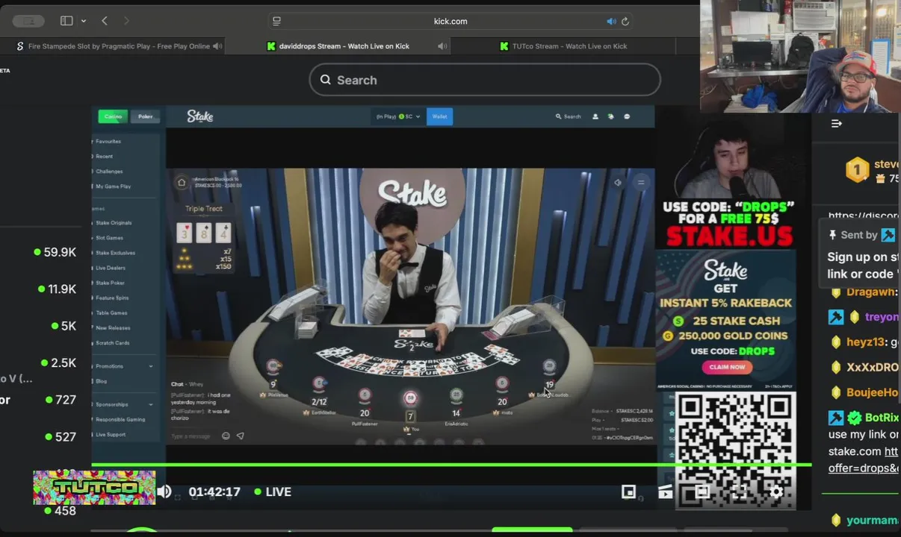901x537 pixels.
Task: Open Scratch Cards in sidebar
Action: point(112,342)
